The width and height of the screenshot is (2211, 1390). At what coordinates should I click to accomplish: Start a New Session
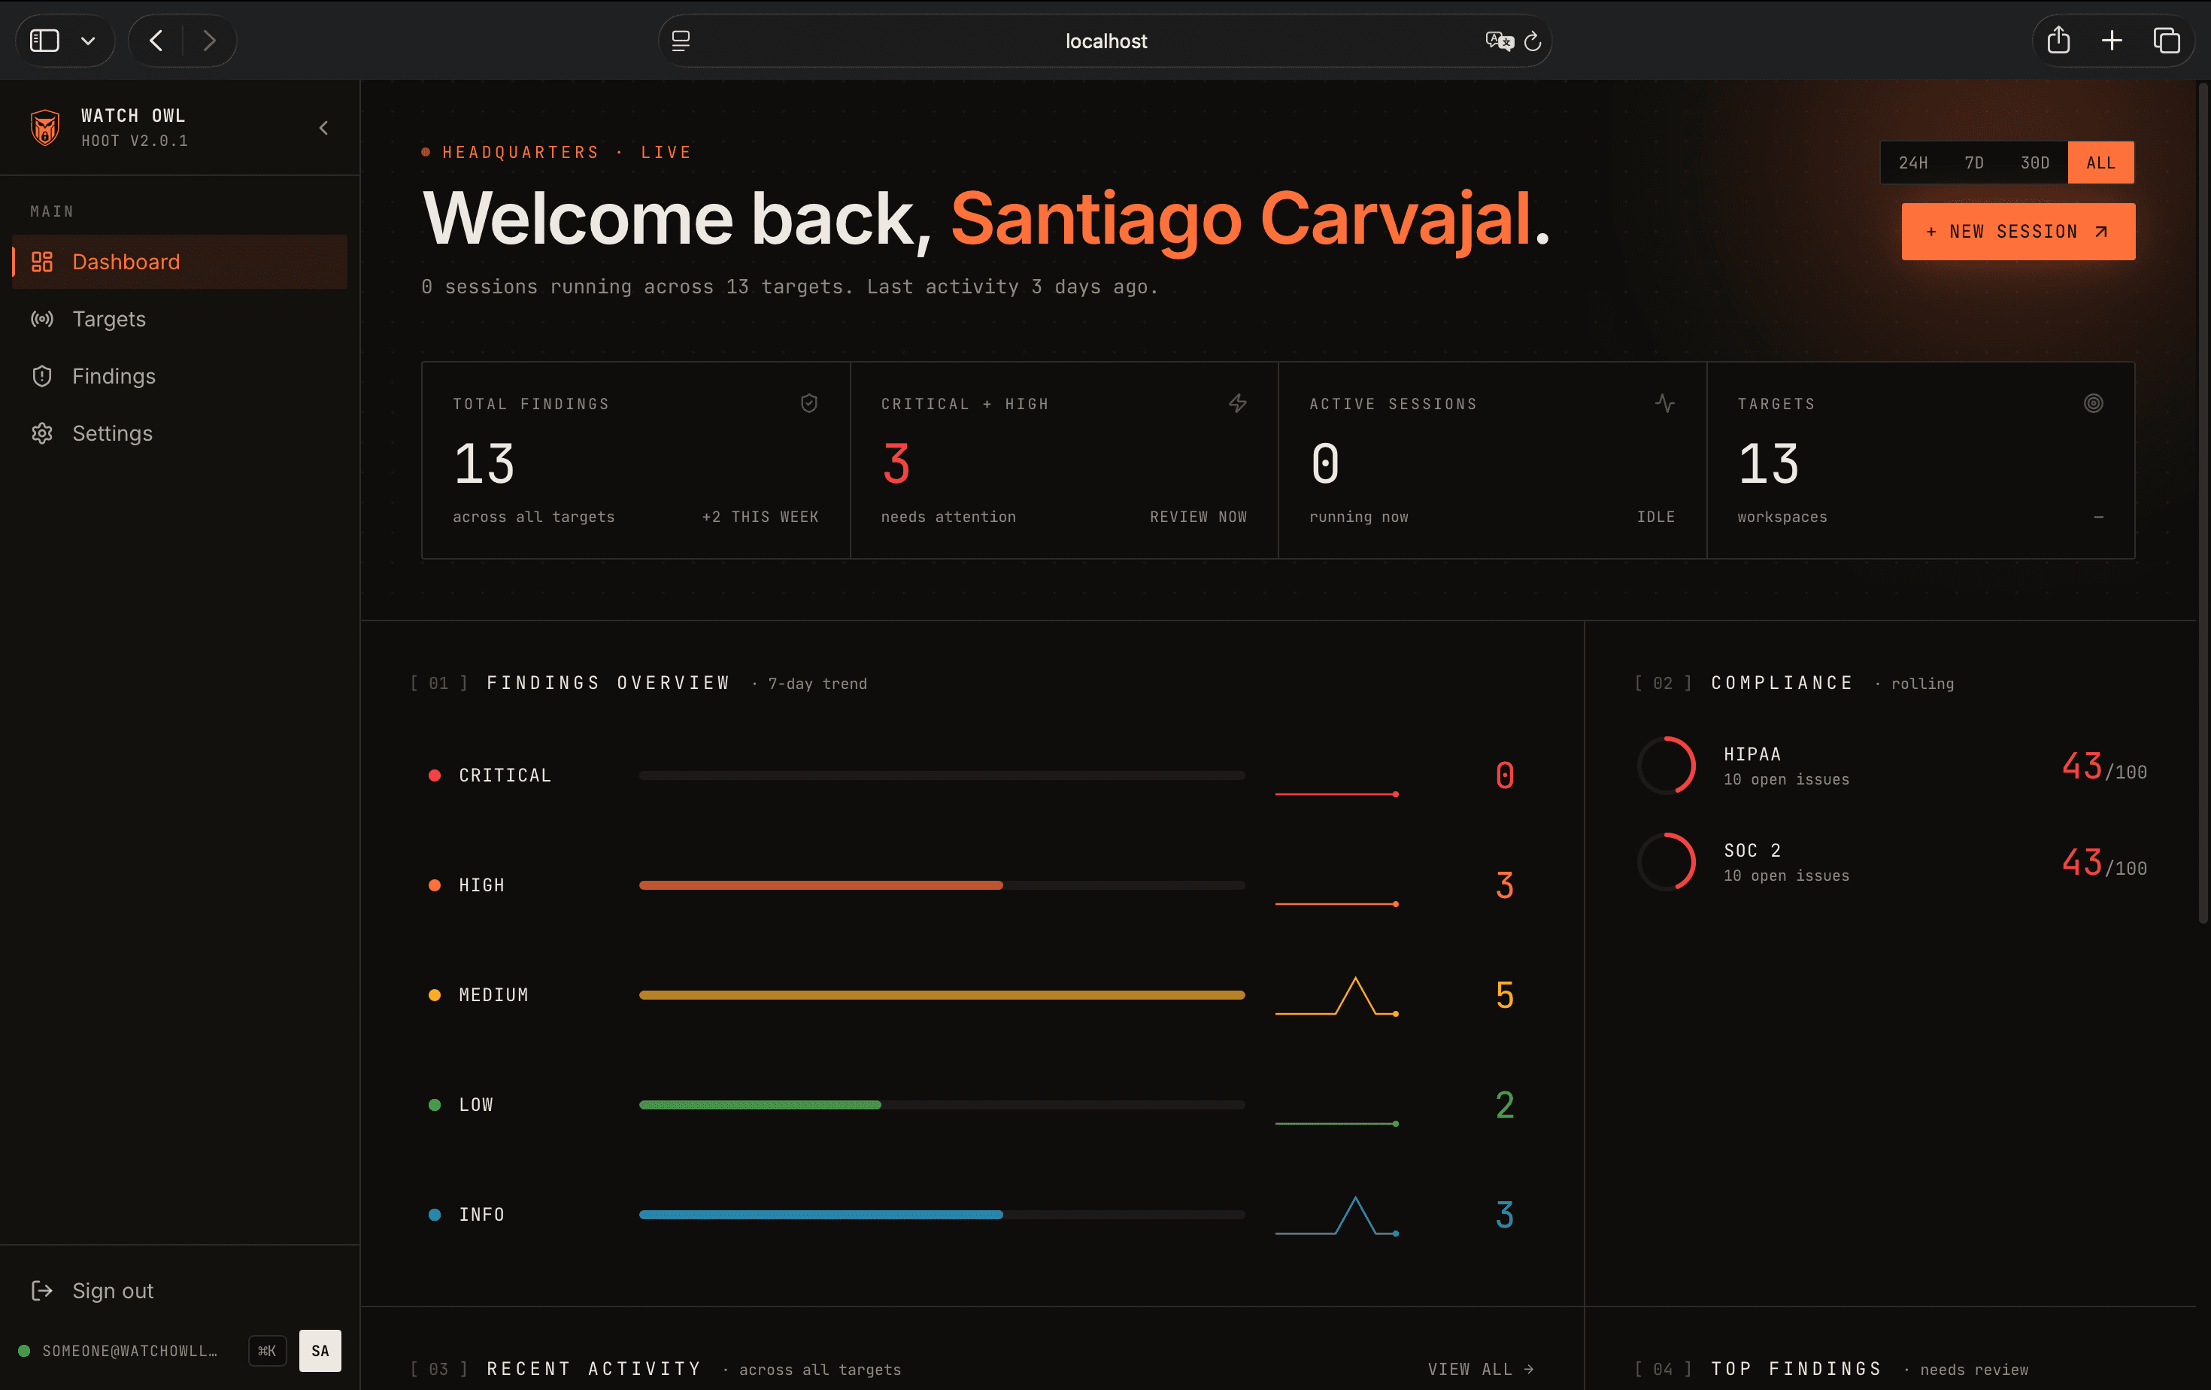coord(2017,232)
